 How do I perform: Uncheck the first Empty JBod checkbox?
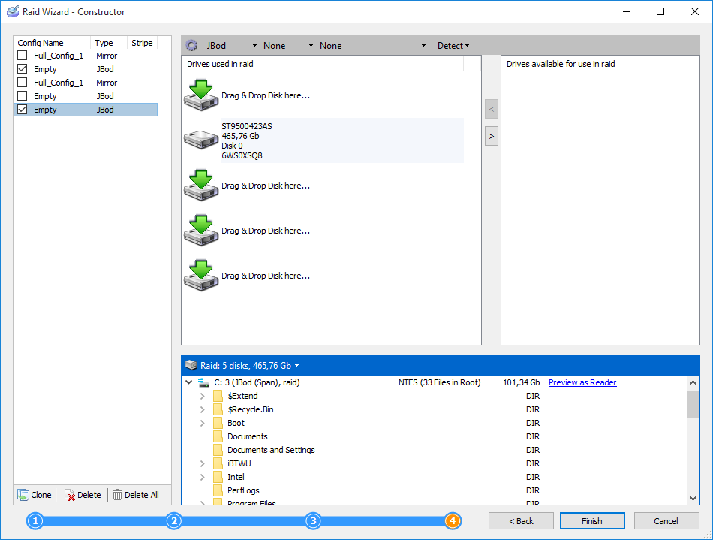[x=22, y=69]
